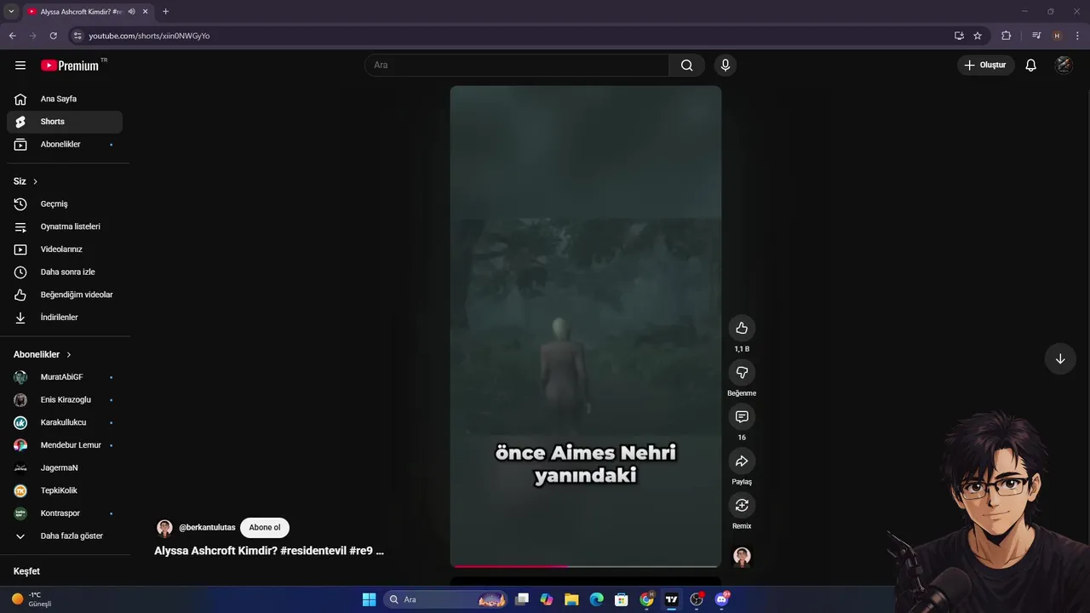Reload the browser page
This screenshot has height=613, width=1090.
tap(53, 36)
